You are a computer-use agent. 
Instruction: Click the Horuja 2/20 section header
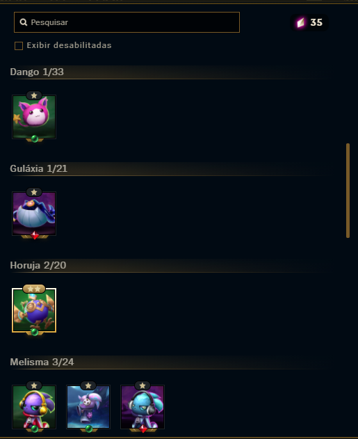point(38,265)
